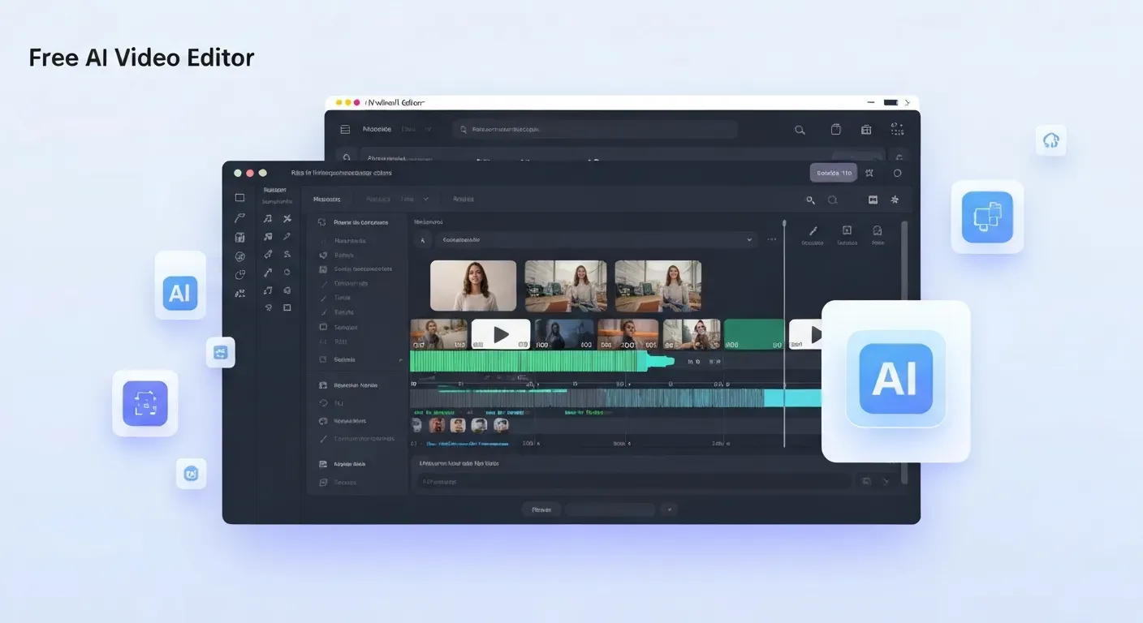Click the image/media icon beside the sparkle icon
1143x623 pixels.
coord(872,200)
